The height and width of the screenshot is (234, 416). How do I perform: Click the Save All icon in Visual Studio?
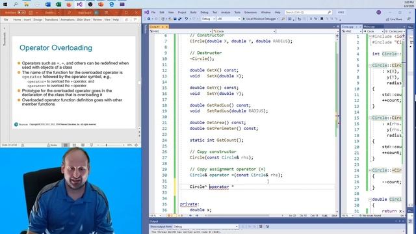(179, 19)
